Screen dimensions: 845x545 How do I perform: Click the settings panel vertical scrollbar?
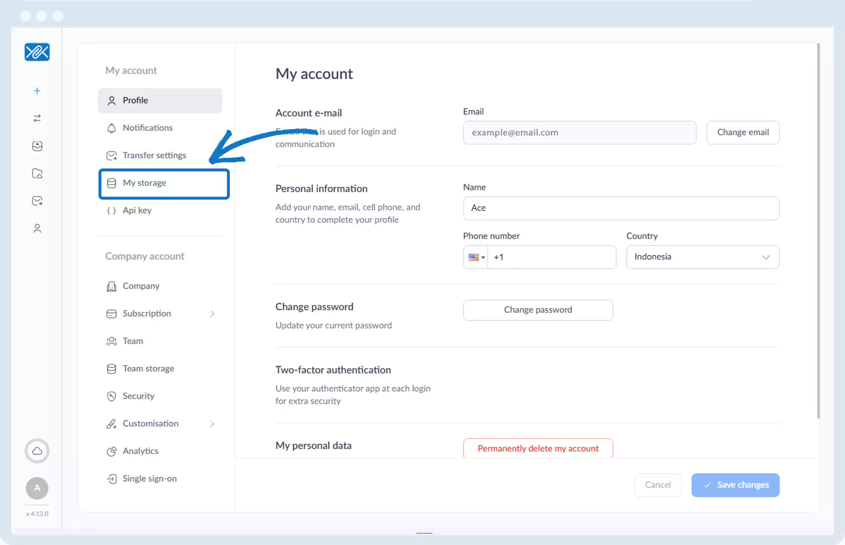(x=818, y=230)
